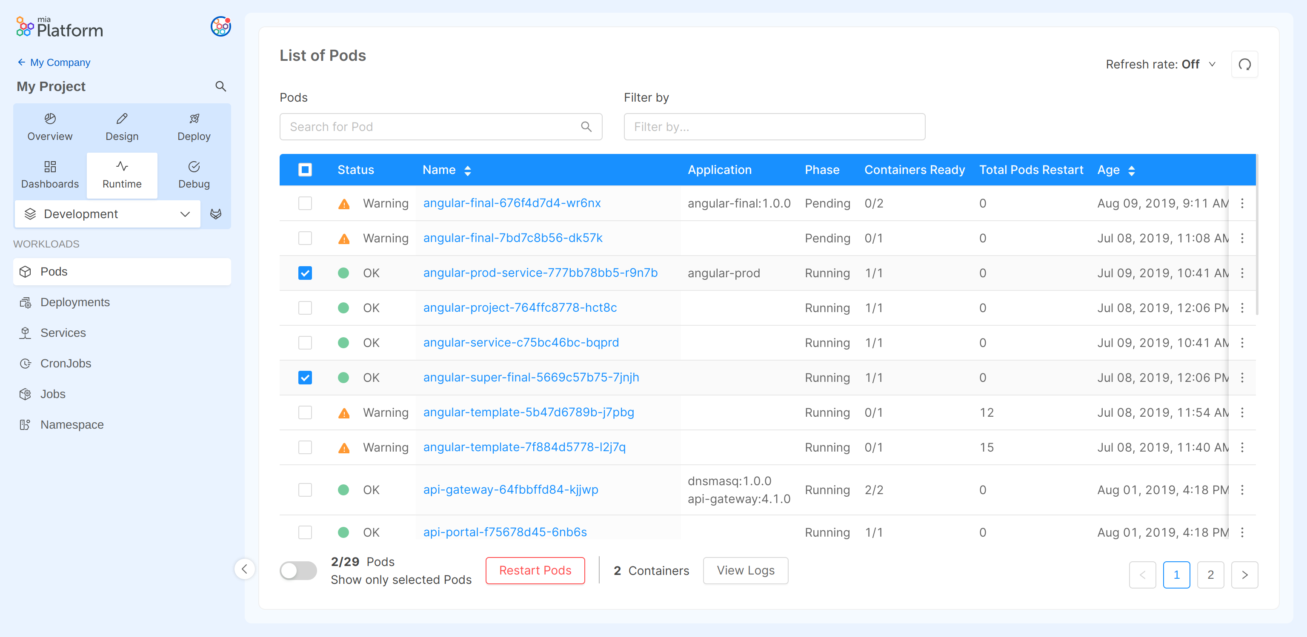1307x637 pixels.
Task: Open the Filter by combo box
Action: 774,127
